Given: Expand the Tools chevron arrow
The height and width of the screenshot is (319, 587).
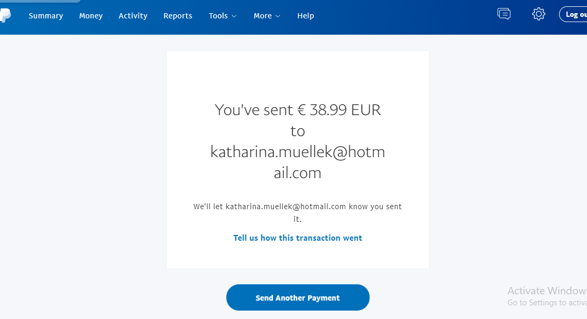Looking at the screenshot, I should tap(234, 16).
